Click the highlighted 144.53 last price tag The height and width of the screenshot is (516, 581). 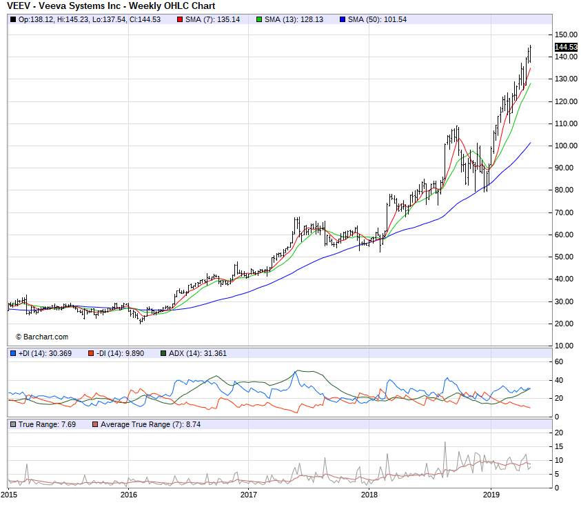pyautogui.click(x=566, y=47)
